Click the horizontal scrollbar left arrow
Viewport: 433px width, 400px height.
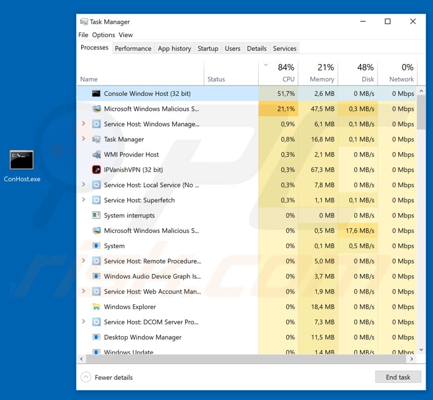coord(82,359)
